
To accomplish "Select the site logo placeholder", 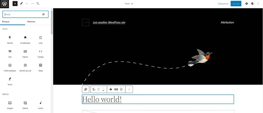I will (x=86, y=22).
